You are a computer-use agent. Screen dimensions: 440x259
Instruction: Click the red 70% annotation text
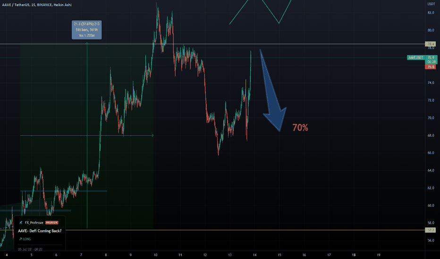click(x=300, y=128)
